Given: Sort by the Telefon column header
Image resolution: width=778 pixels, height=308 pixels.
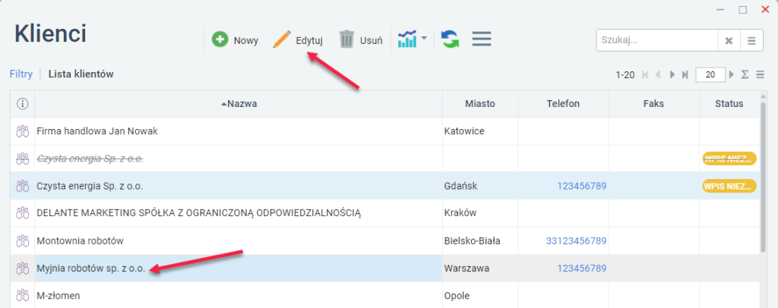Looking at the screenshot, I should pyautogui.click(x=563, y=104).
